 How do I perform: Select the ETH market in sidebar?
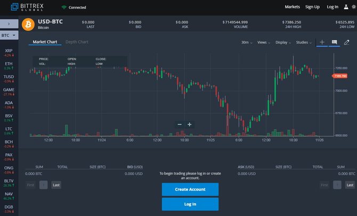pos(9,66)
